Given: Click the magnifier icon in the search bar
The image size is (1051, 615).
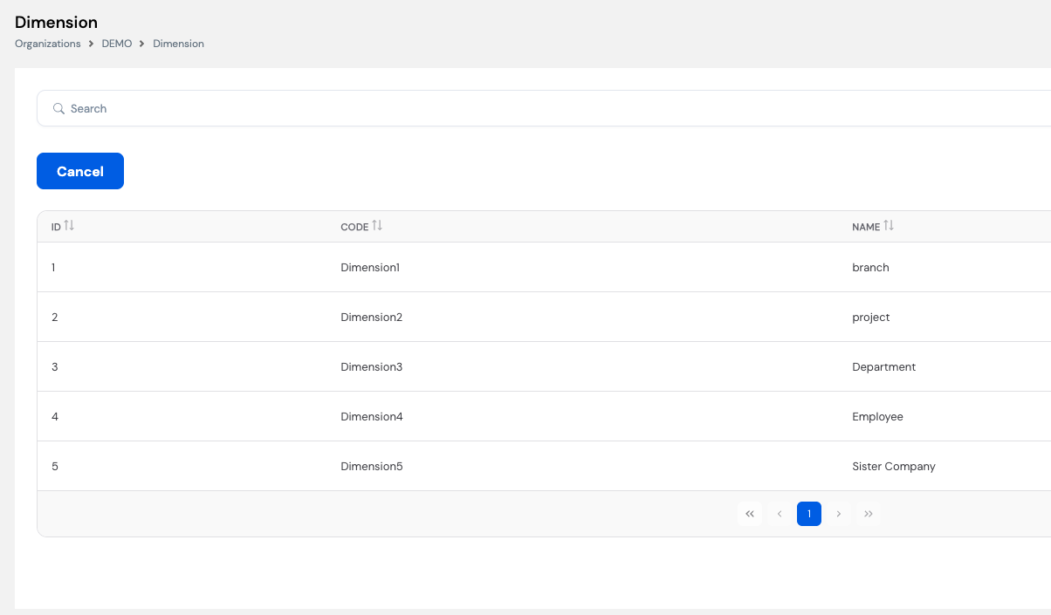Looking at the screenshot, I should point(59,109).
